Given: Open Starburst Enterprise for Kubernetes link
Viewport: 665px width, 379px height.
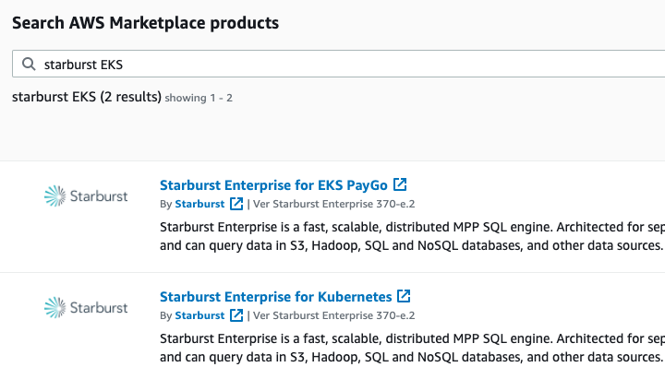Looking at the screenshot, I should [275, 296].
